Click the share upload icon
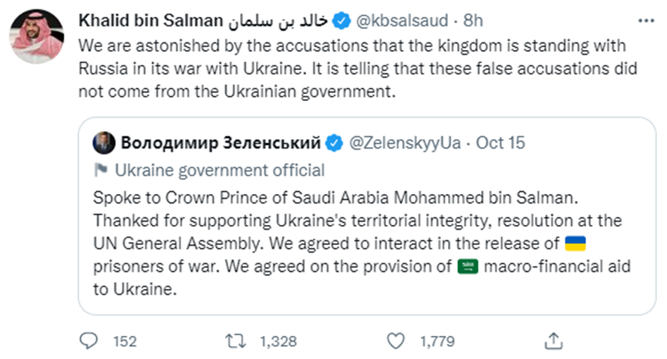Viewport: 667px width, 359px height. 552,340
